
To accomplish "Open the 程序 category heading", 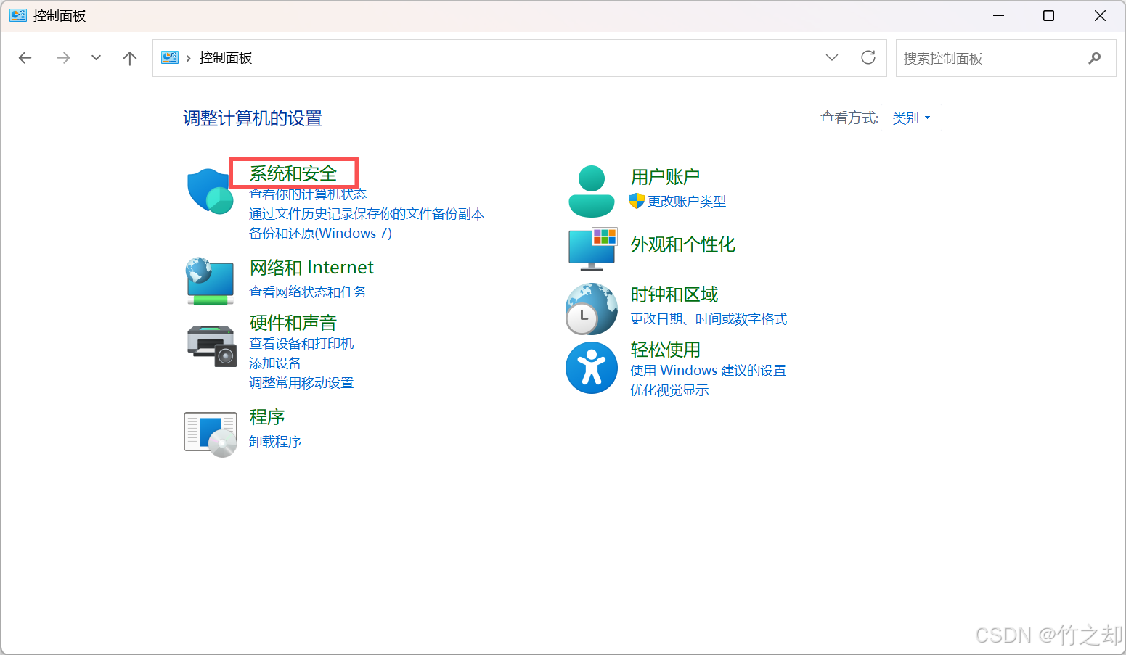I will (x=267, y=417).
